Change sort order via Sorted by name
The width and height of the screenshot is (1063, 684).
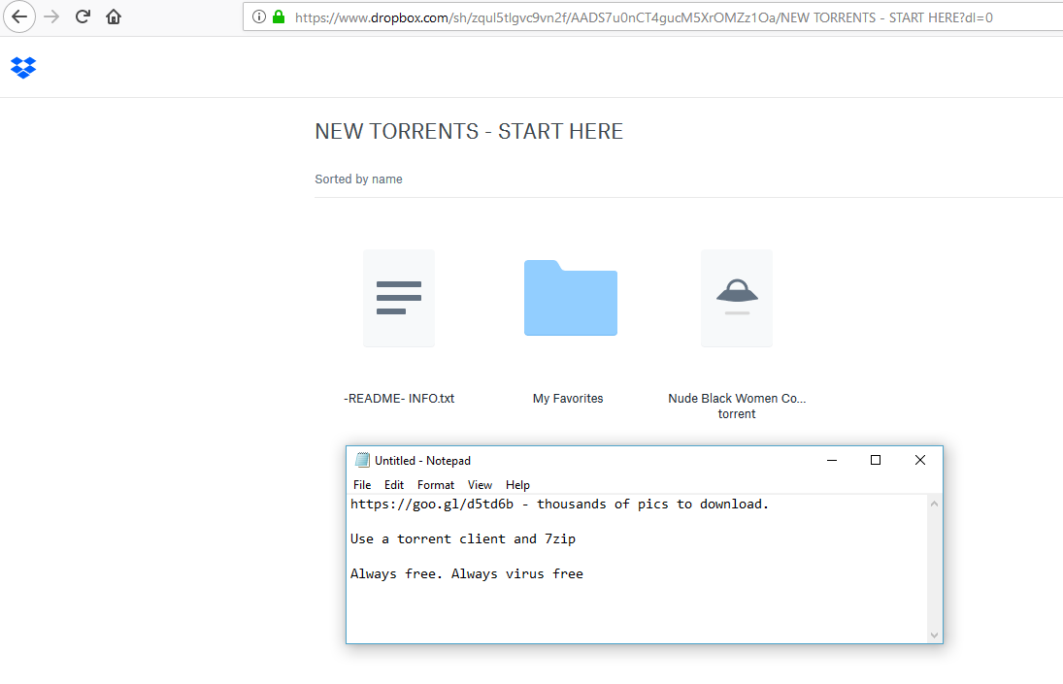[x=358, y=179]
